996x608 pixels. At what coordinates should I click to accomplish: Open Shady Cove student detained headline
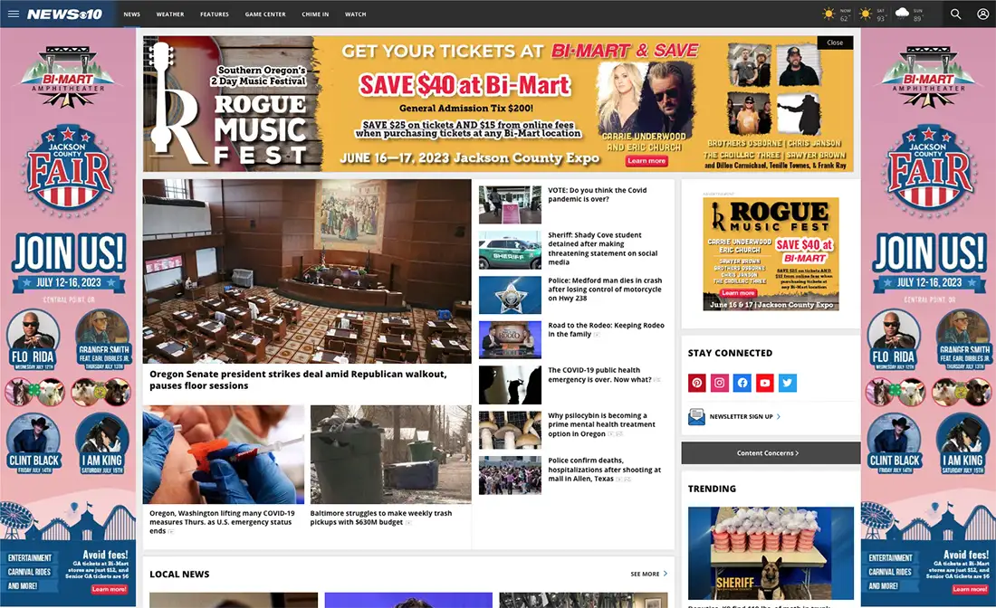click(603, 248)
